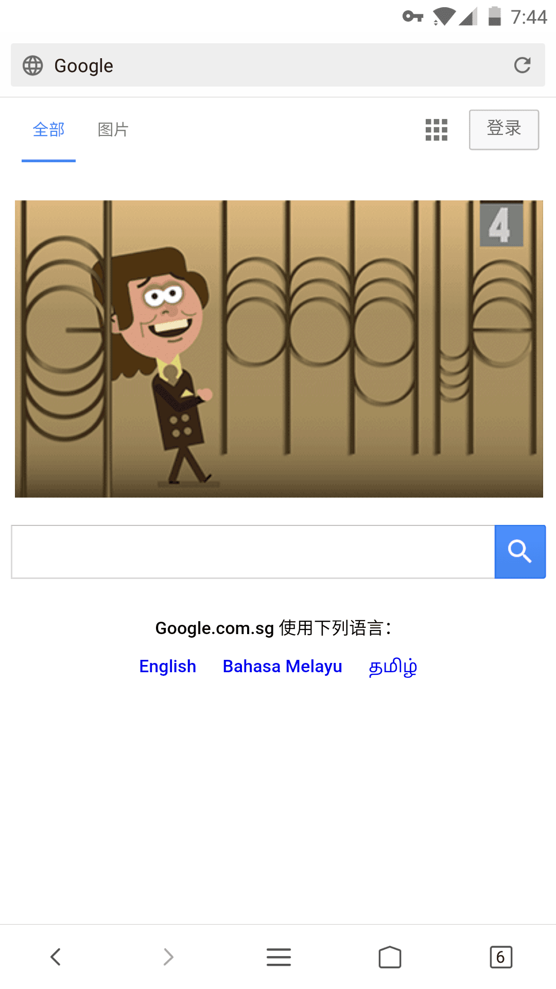Focus the Google search text box
Screen dimensions: 556x989
tap(253, 552)
